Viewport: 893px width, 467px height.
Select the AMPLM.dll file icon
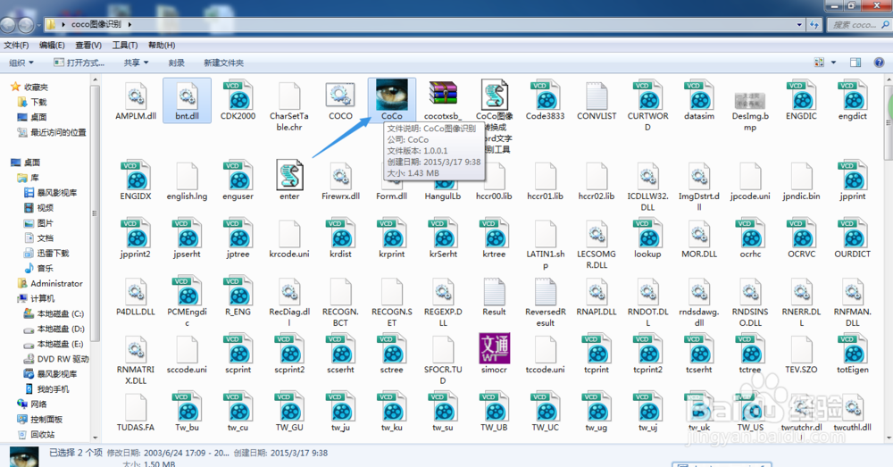coord(136,96)
